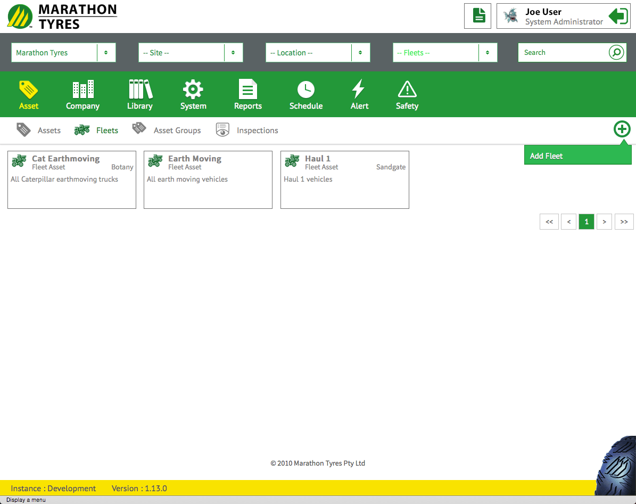
Task: Click the Add Fleet button
Action: pos(577,156)
